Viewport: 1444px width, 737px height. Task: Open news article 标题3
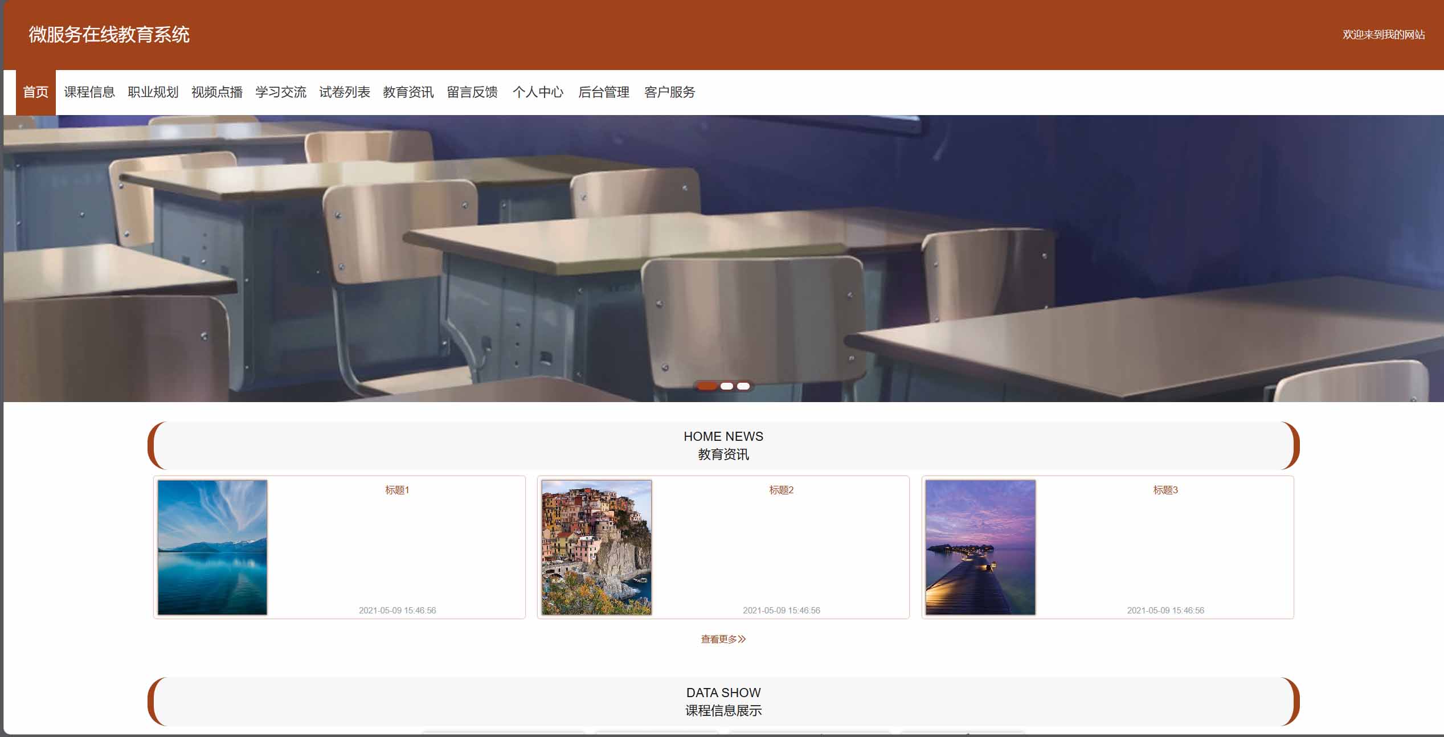coord(1165,490)
